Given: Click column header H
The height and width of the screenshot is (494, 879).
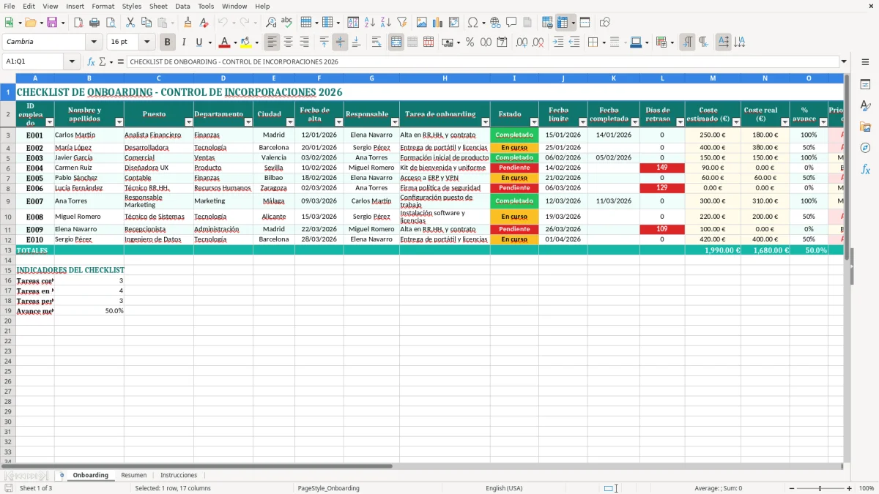Looking at the screenshot, I should click(x=445, y=78).
